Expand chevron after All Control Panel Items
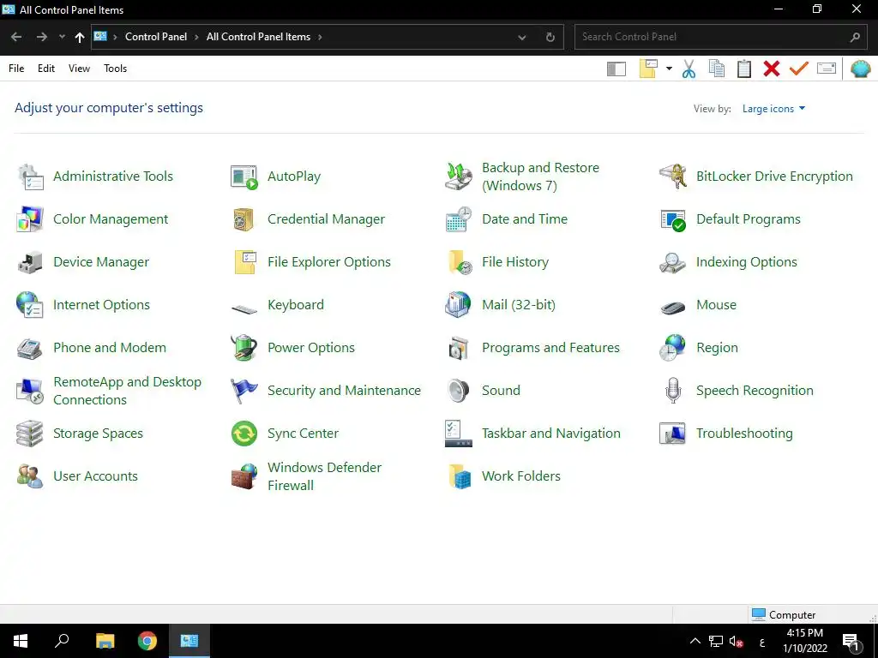 point(321,37)
